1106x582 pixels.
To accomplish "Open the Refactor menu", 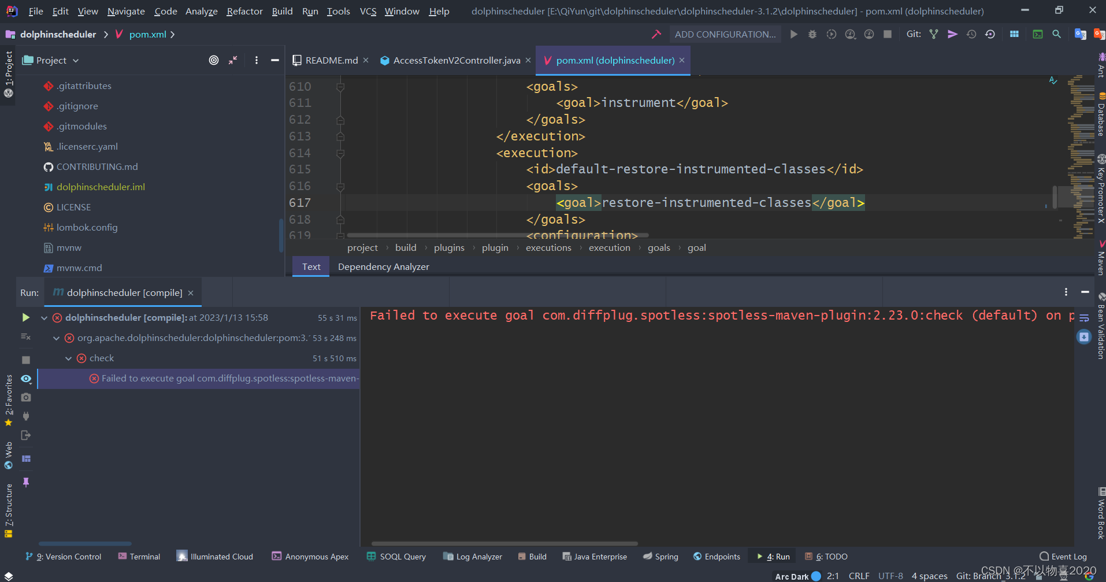I will click(244, 11).
